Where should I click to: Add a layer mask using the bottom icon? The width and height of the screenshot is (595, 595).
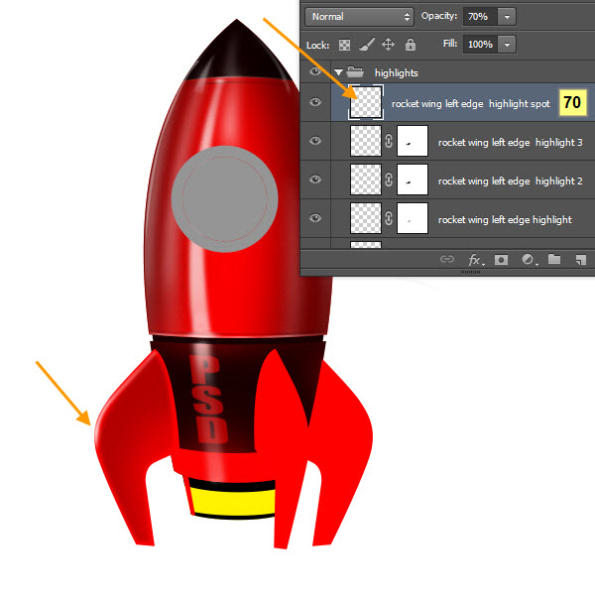(502, 260)
